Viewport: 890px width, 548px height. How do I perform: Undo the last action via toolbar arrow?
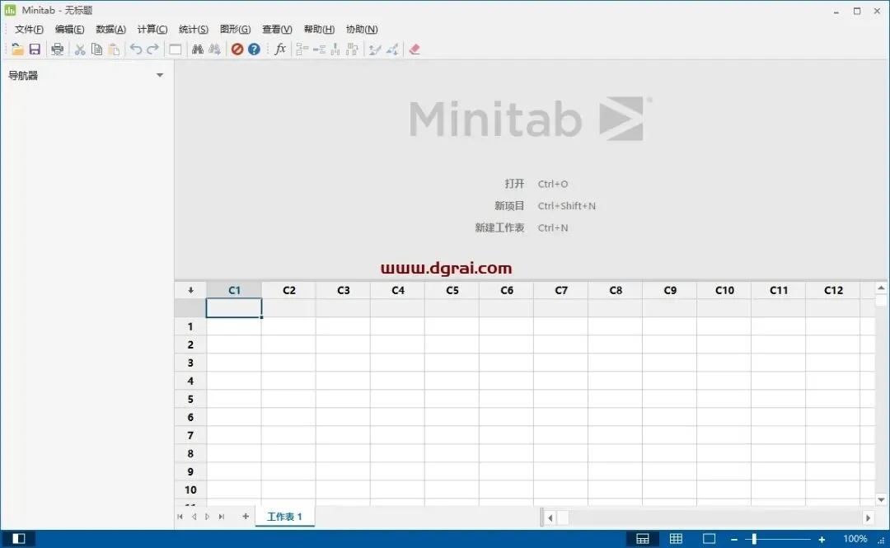[x=136, y=49]
